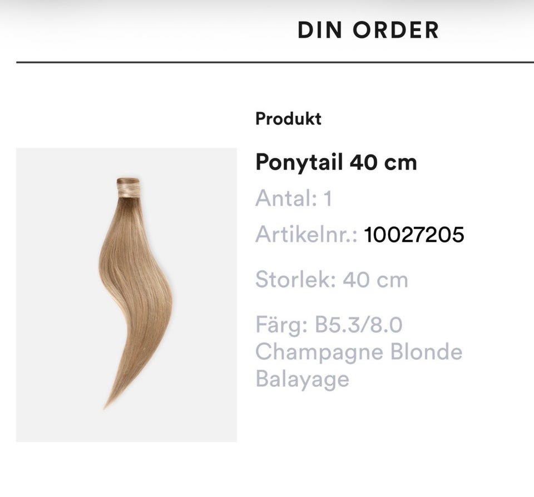This screenshot has width=534, height=497.
Task: Click the Artikelnr. label
Action: point(306,235)
